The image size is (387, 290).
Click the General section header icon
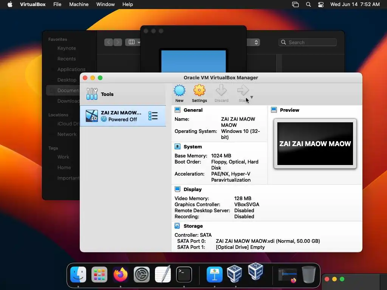pos(178,110)
